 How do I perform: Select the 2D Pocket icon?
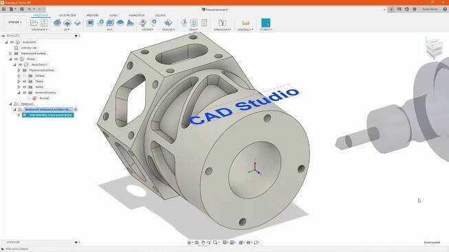(67, 23)
